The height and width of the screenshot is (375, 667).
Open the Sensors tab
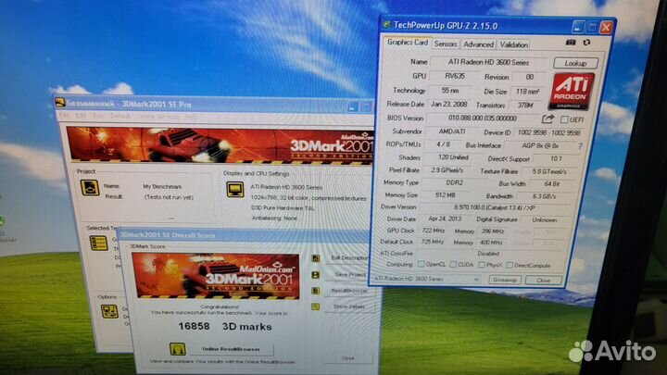coord(446,44)
